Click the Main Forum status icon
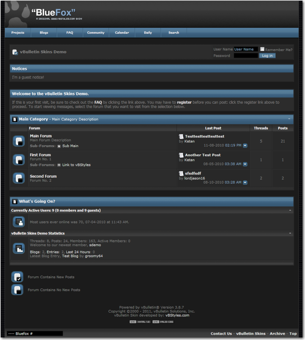Viewport: 305px width, 340px height. pos(19,141)
